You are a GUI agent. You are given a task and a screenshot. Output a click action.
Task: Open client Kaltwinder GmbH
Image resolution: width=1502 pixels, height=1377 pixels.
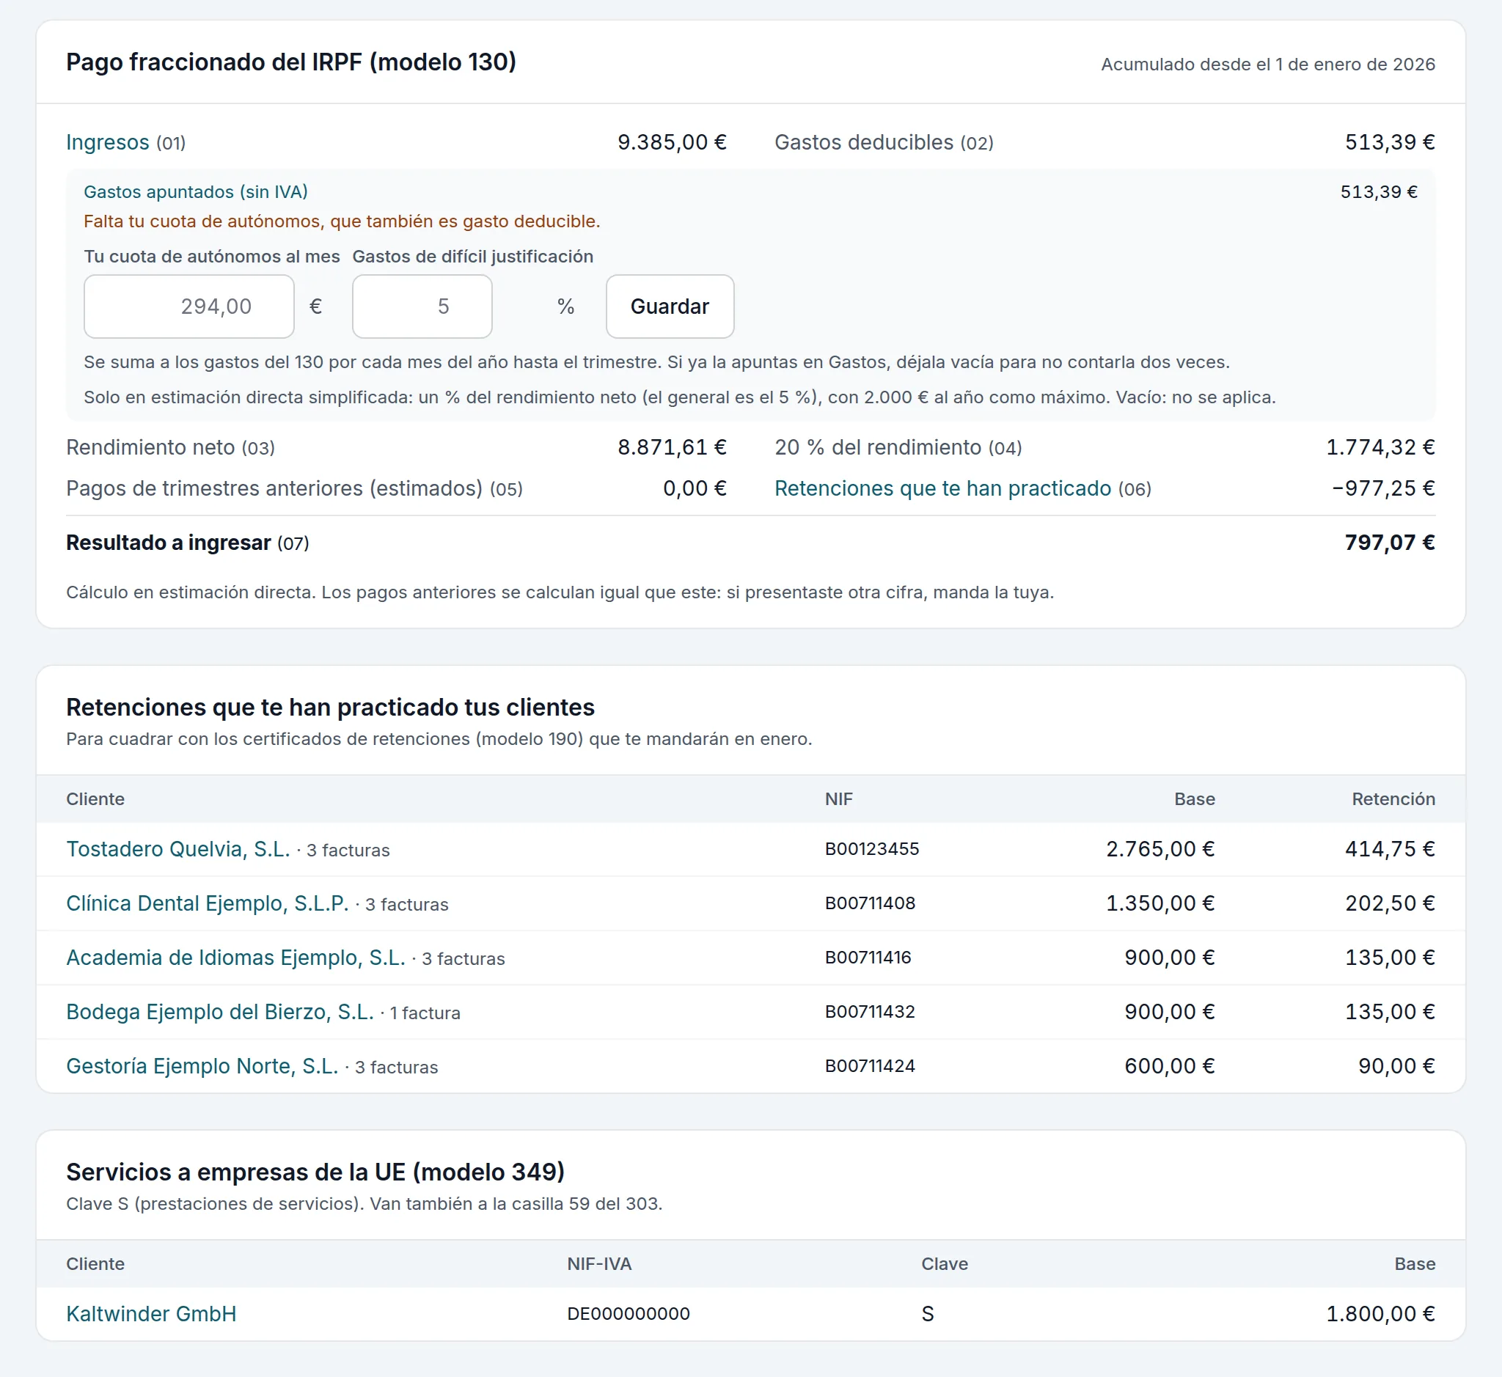tap(151, 1314)
